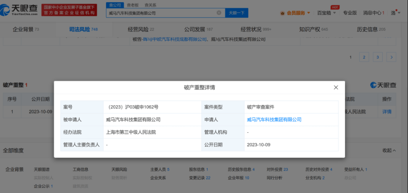The image size is (408, 193).
Task: Switch to 查关系 search tab
Action: [x=150, y=5]
